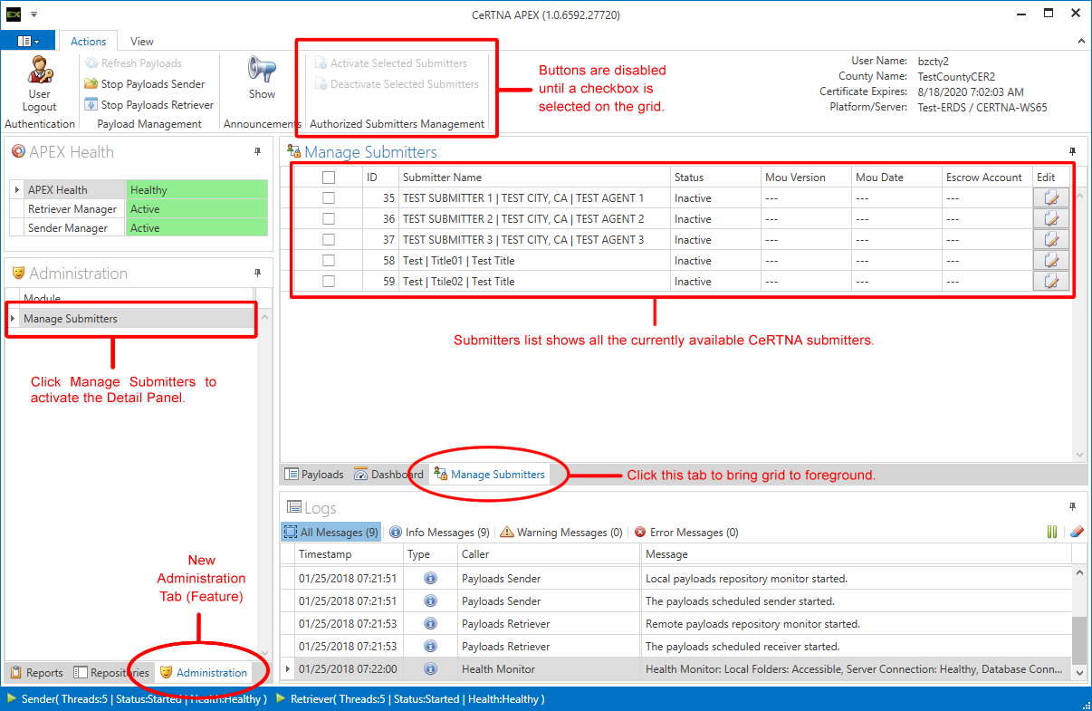Click the User Logout icon
The image size is (1092, 711).
click(x=39, y=71)
